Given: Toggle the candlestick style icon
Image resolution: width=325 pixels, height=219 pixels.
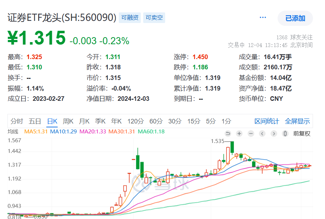Looking at the screenshot, I should pyautogui.click(x=285, y=133).
